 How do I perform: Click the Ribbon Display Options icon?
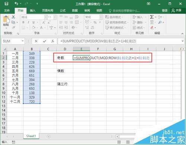pyautogui.click(x=148, y=4)
